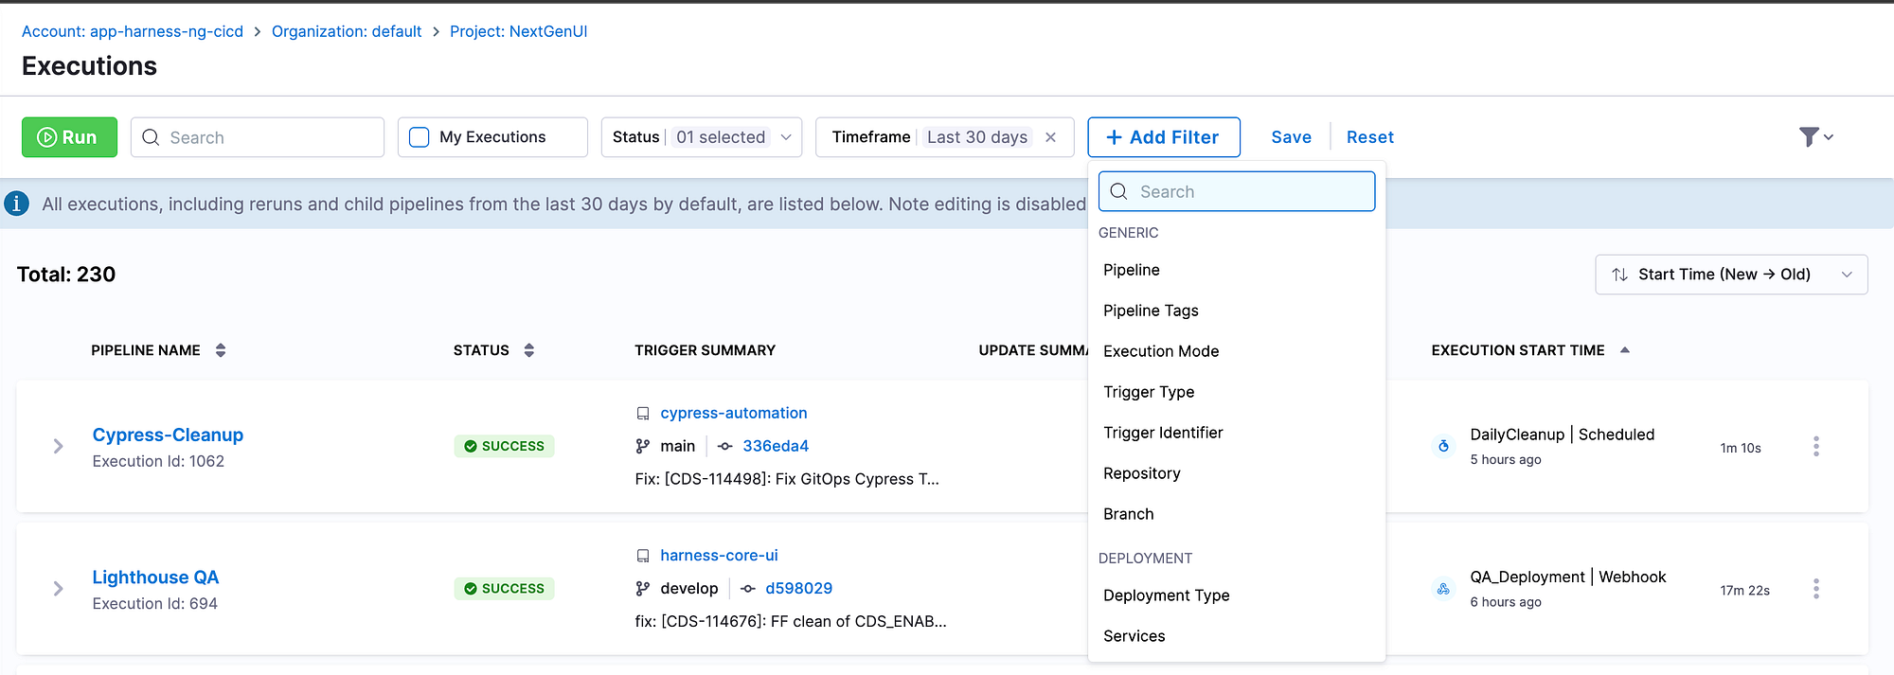Select Pipeline Tags from the filter list
This screenshot has width=1894, height=675.
(x=1151, y=311)
